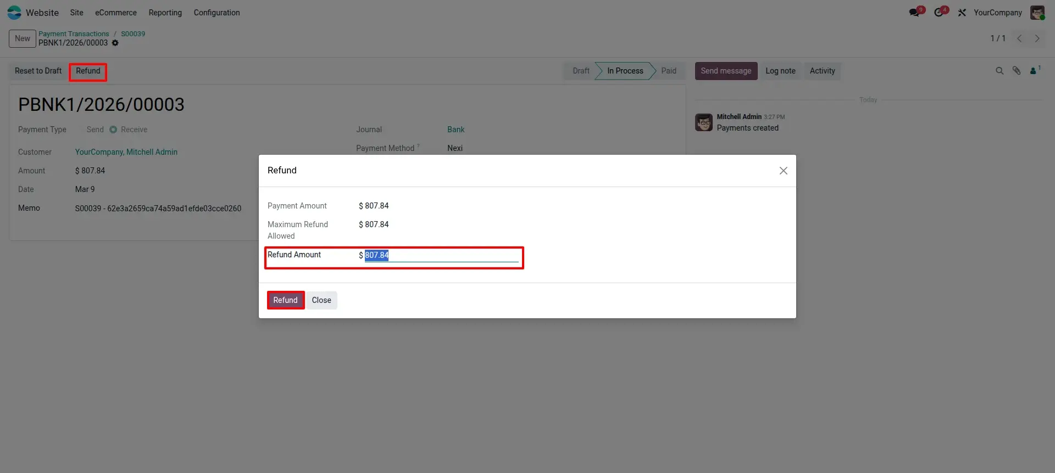Go to the next record arrow
Viewport: 1055px width, 473px height.
(1037, 38)
